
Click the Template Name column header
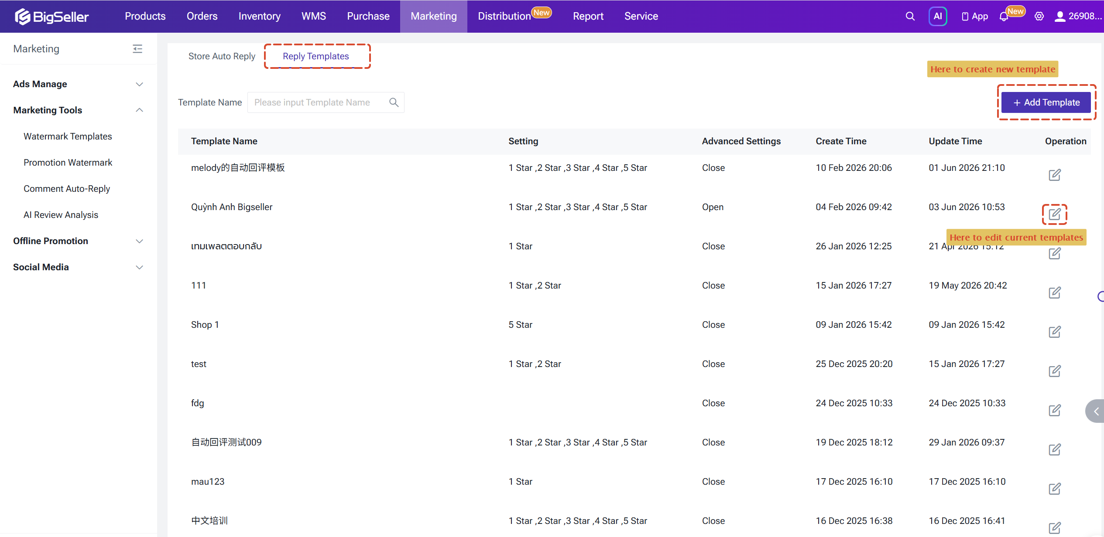pyautogui.click(x=224, y=141)
